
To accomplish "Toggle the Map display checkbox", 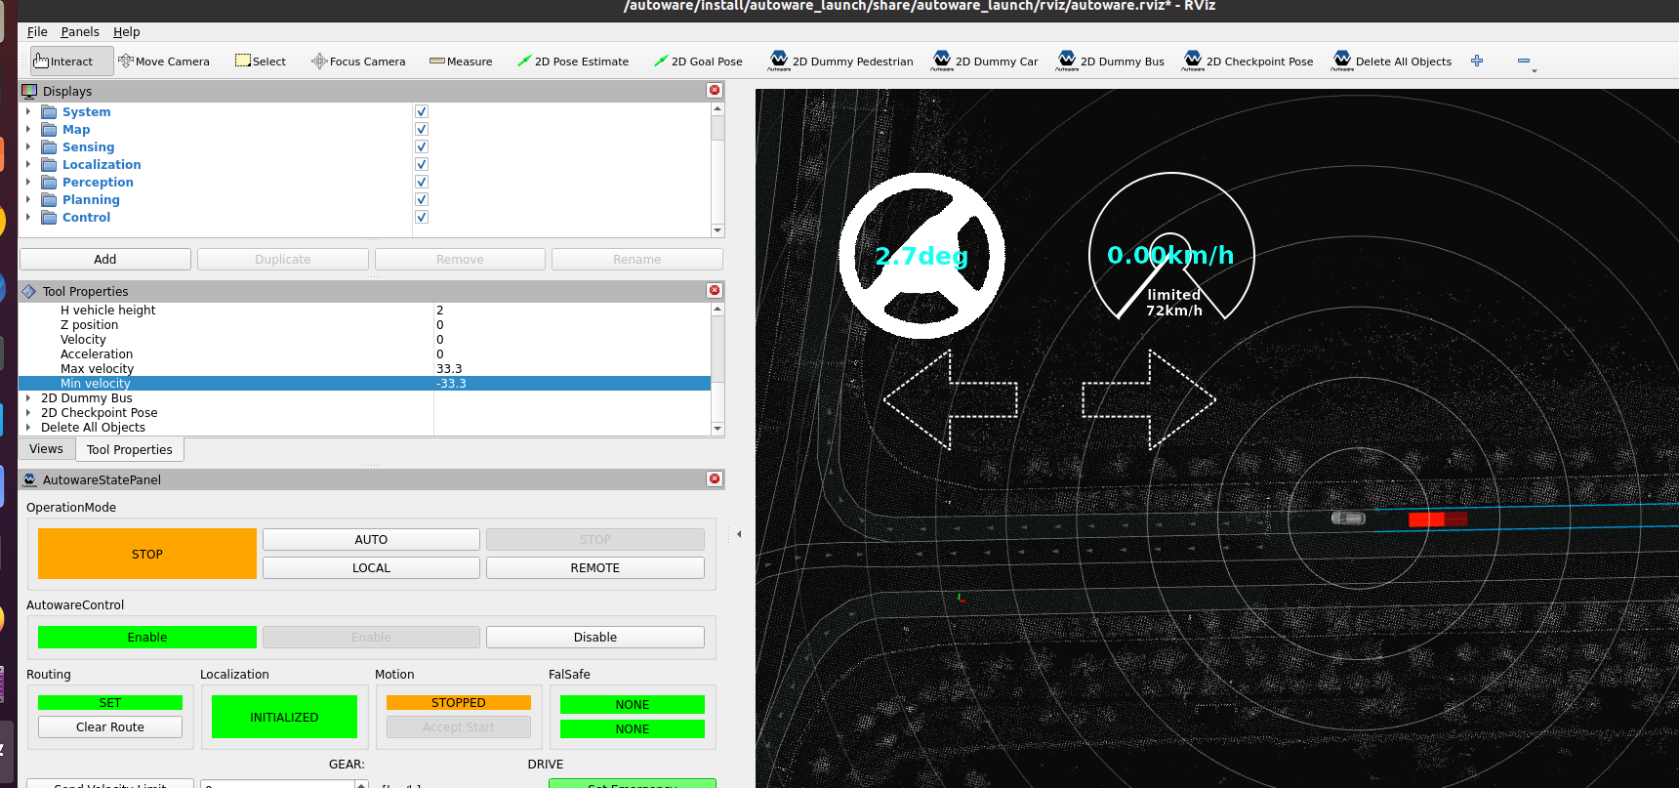I will tap(422, 129).
